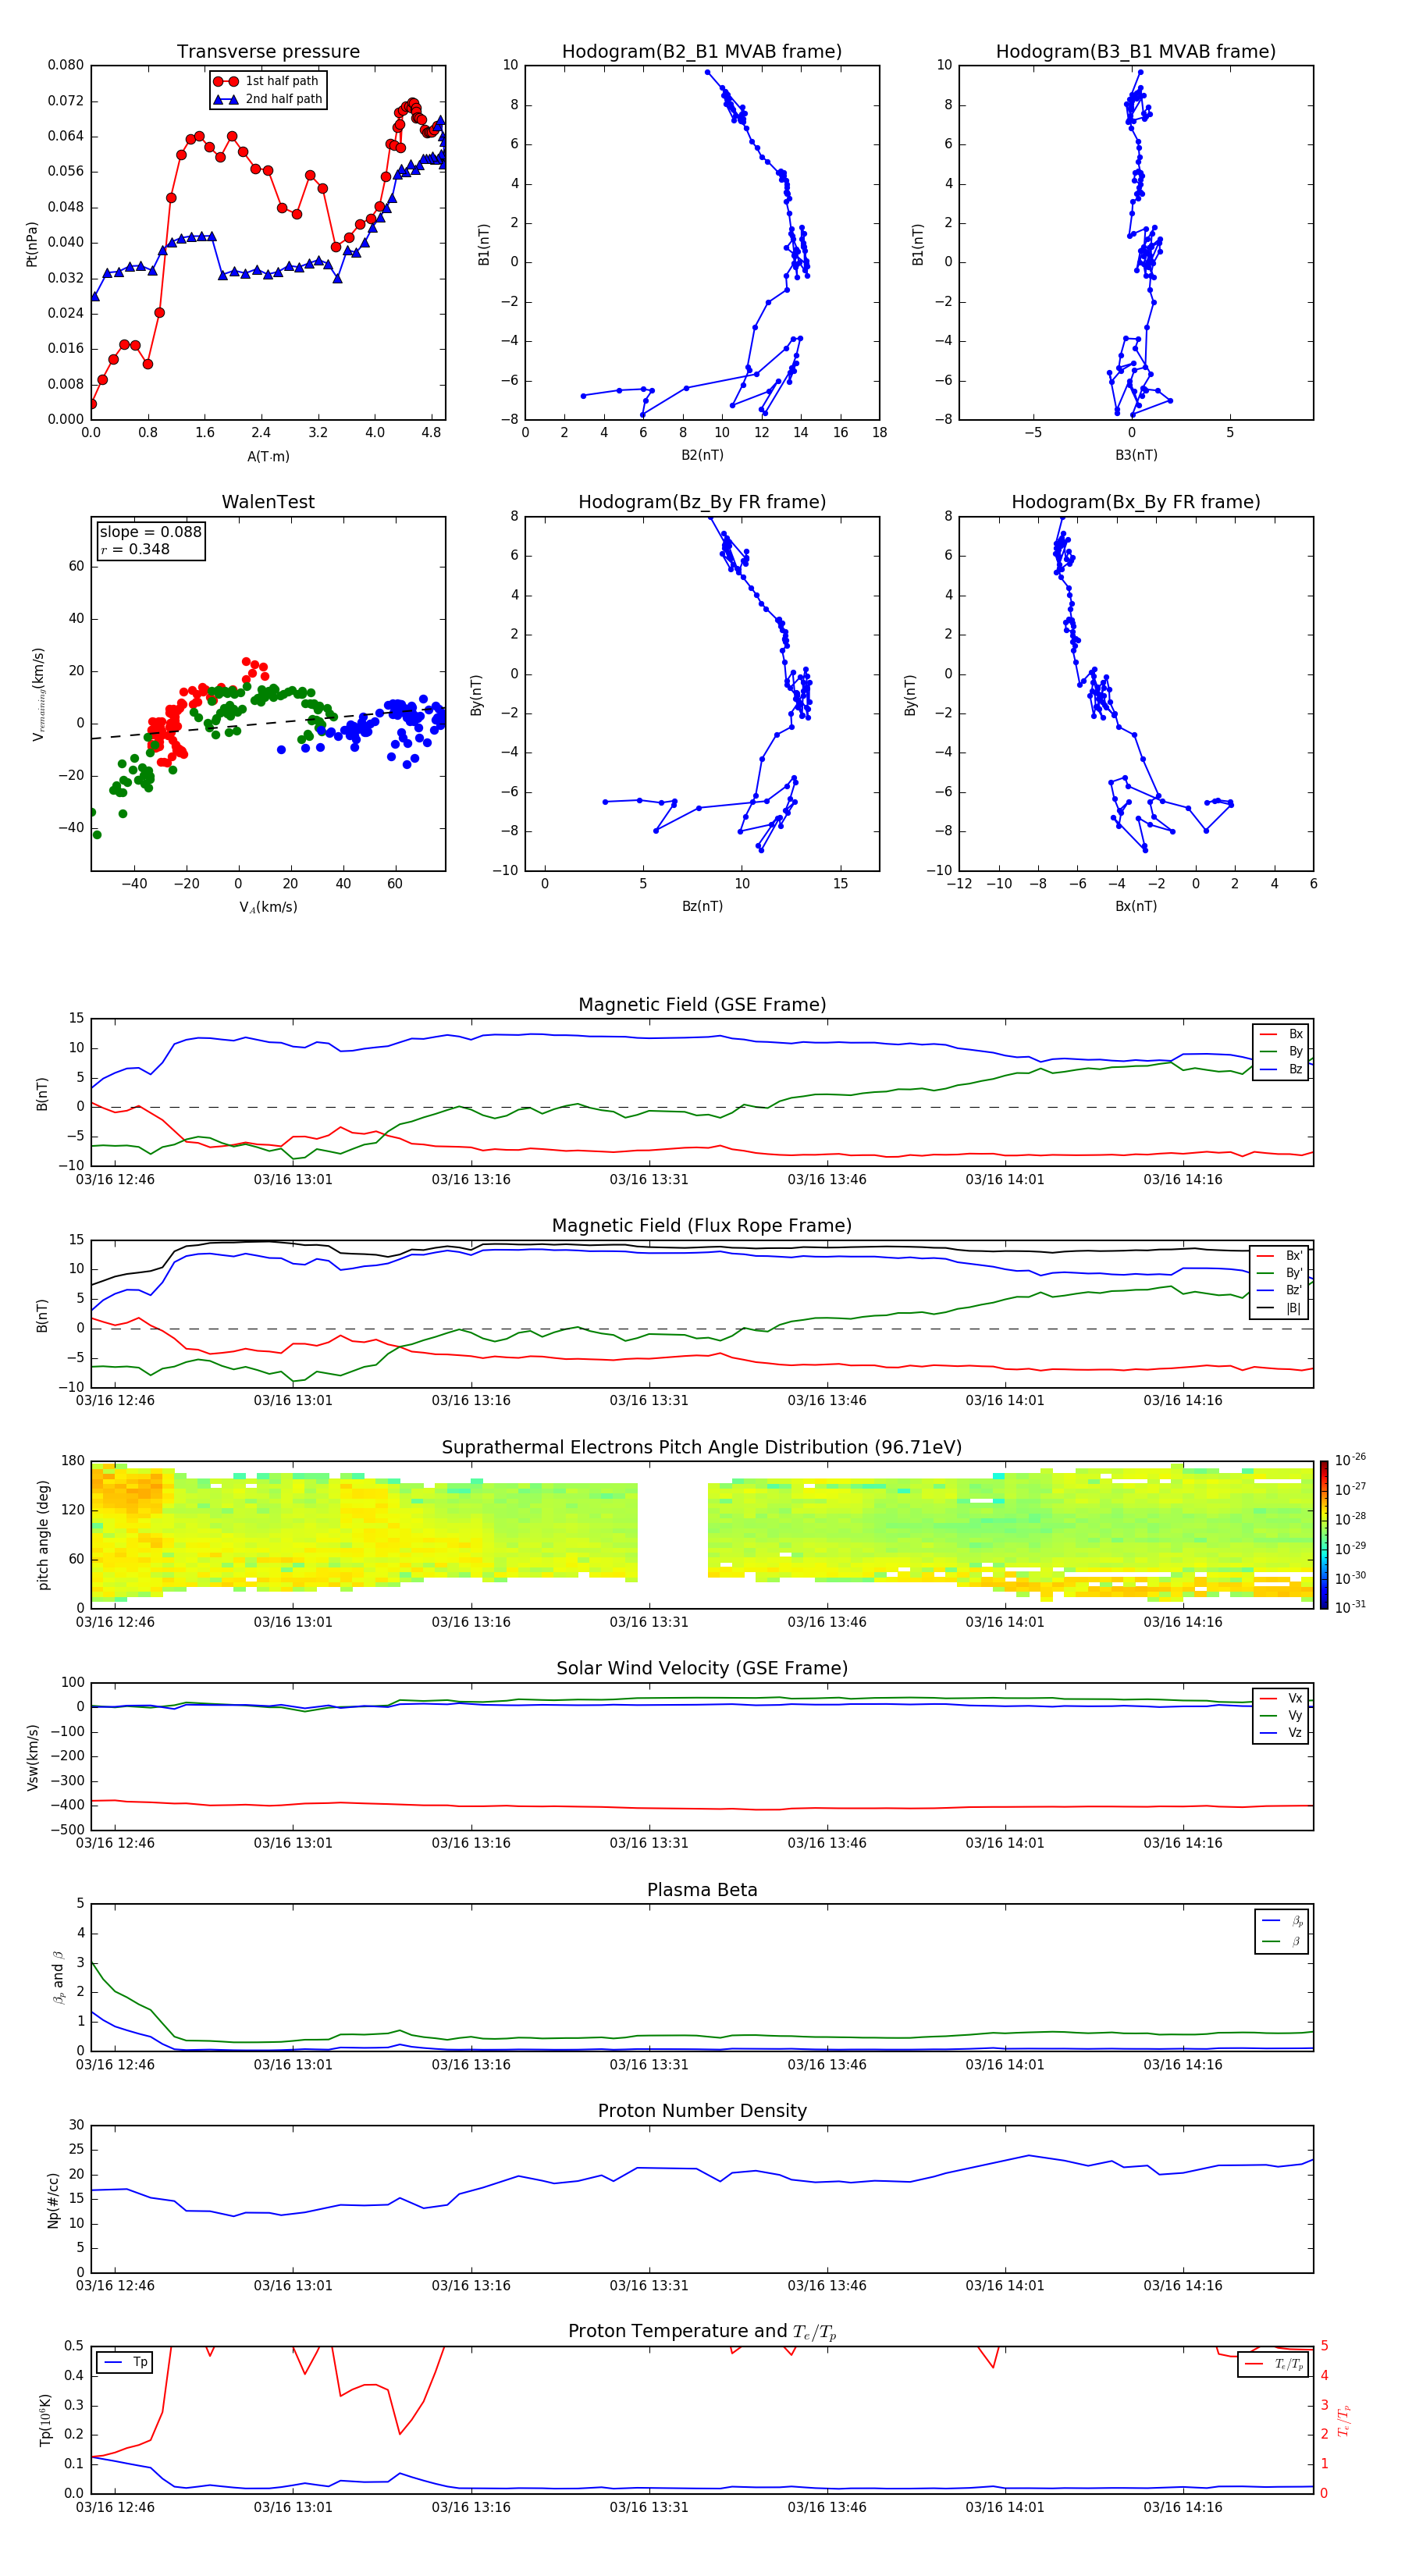Click the '10^-31' color bar label
1405x2576 pixels.
click(x=1350, y=1607)
